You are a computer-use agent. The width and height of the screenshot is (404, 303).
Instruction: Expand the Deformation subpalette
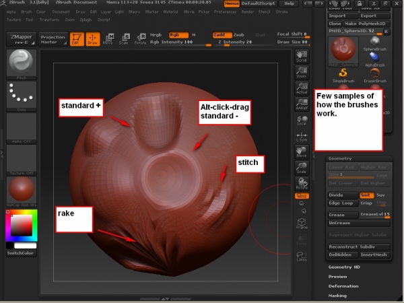[x=343, y=286]
